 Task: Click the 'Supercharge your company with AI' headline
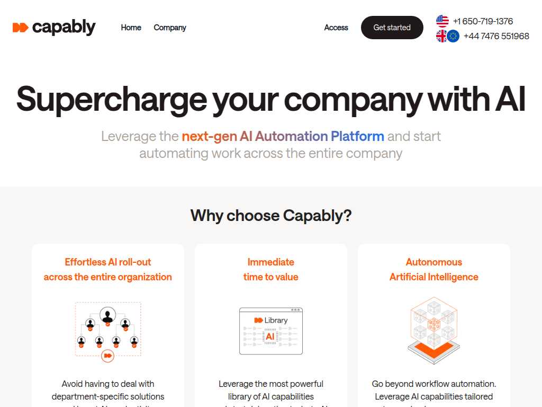click(271, 100)
